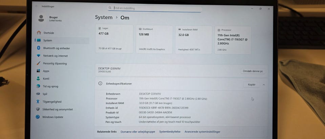Image resolution: width=325 pixels, height=139 pixels.
Task: Click the Bluetooth icon in sidebar
Action: (38, 48)
